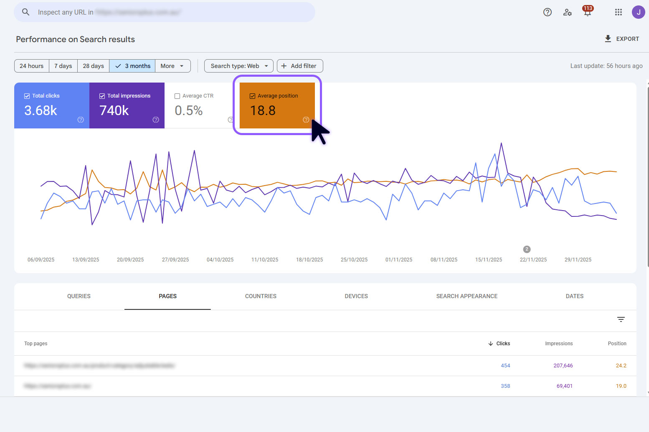Viewport: 649px width, 432px height.
Task: Click the table filter rows icon
Action: pos(621,319)
